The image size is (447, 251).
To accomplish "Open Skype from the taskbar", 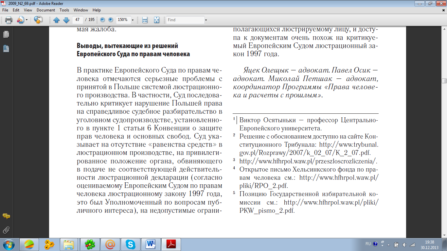I will coord(130,244).
